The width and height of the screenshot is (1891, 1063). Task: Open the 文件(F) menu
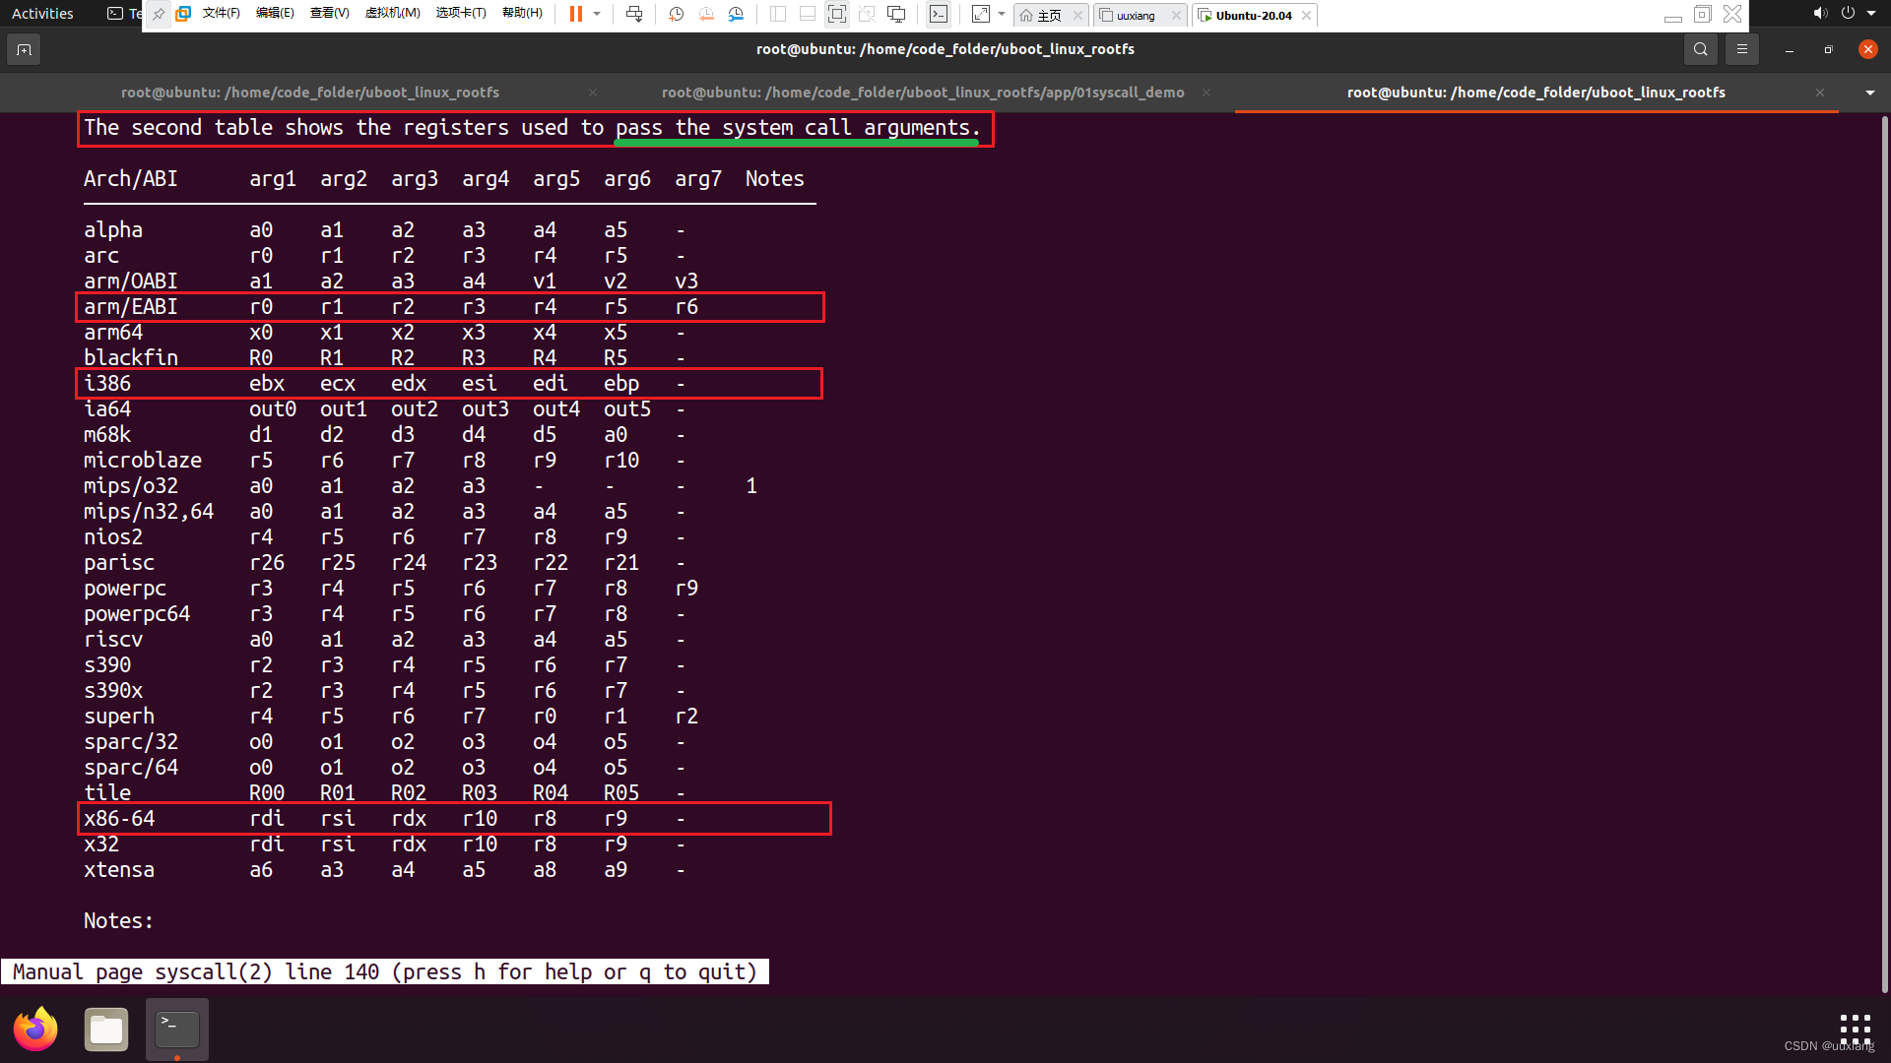(221, 14)
